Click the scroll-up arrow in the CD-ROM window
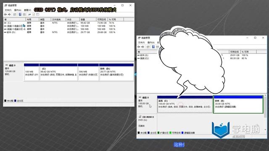 tap(265, 95)
